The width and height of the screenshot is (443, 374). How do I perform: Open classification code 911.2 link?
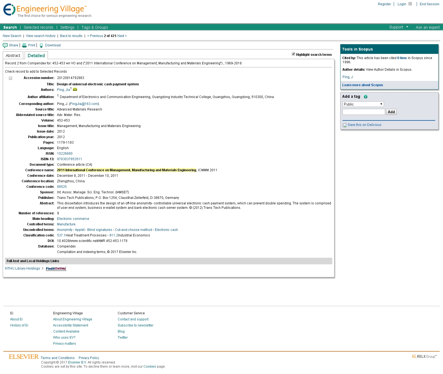(x=114, y=235)
